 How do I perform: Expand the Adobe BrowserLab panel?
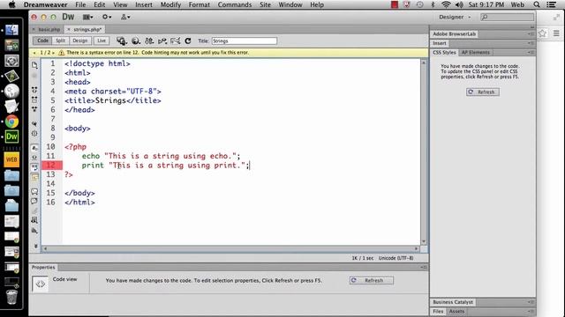[x=454, y=33]
